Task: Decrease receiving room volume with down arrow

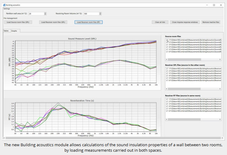Action: (x=100, y=15)
